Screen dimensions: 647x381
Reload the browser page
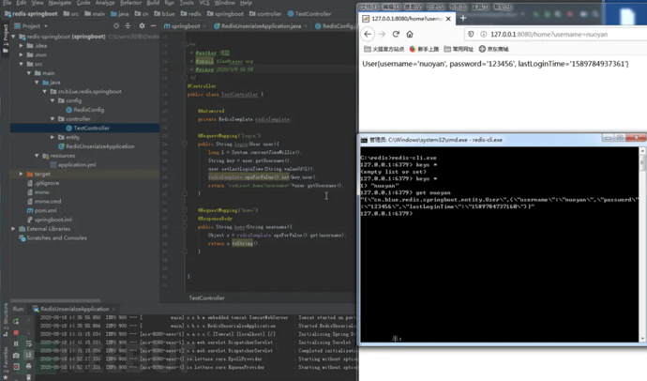395,34
